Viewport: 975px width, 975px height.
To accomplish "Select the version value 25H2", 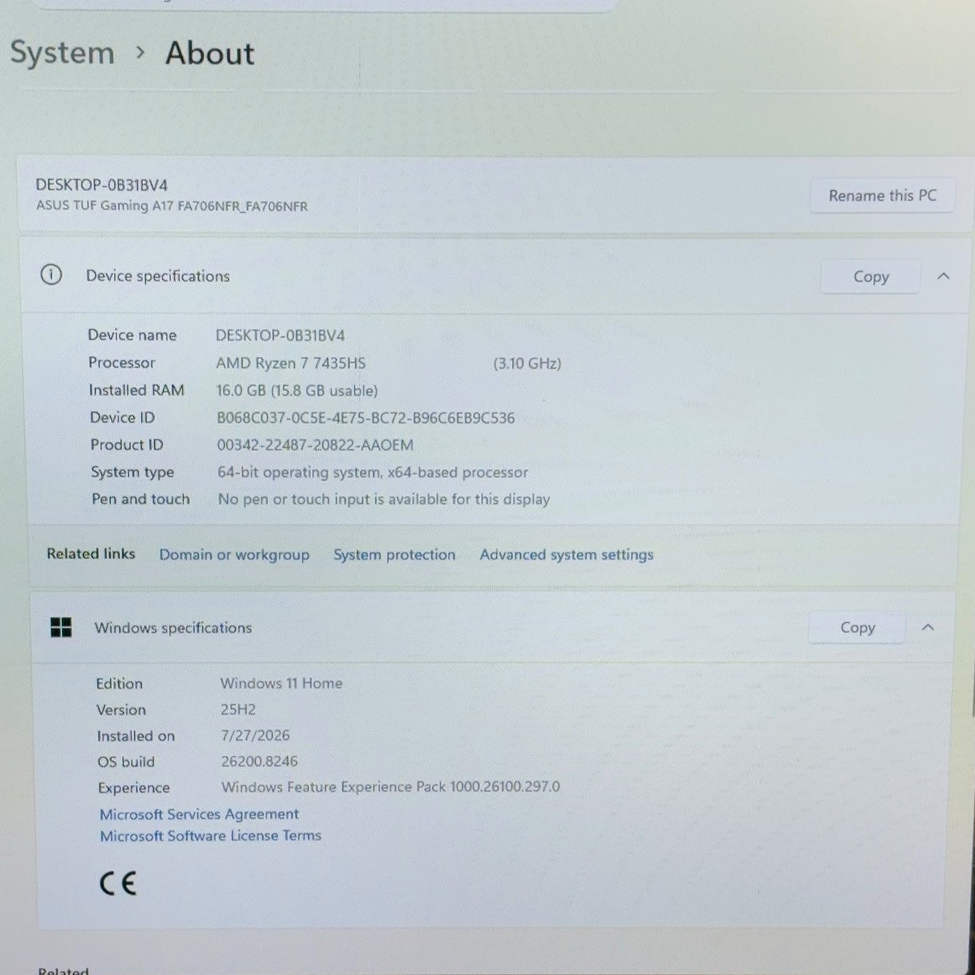I will tap(238, 710).
